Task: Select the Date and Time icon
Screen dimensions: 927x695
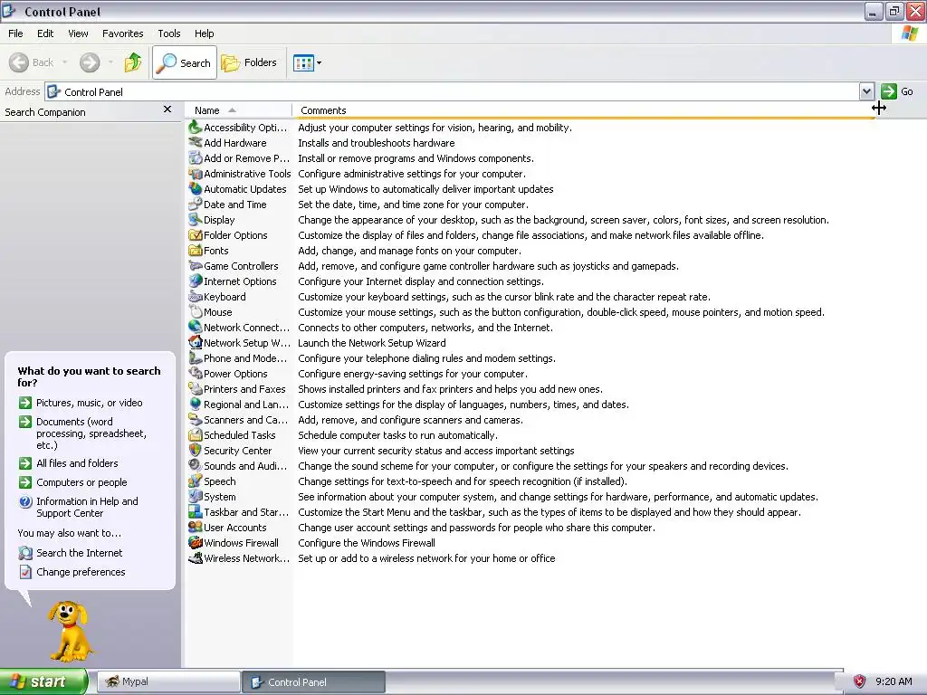Action: tap(196, 204)
